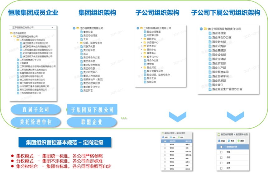Image resolution: width=268 pixels, height=173 pixels.
Task: Check the 职员 row checkbox
Action: coord(221,168)
